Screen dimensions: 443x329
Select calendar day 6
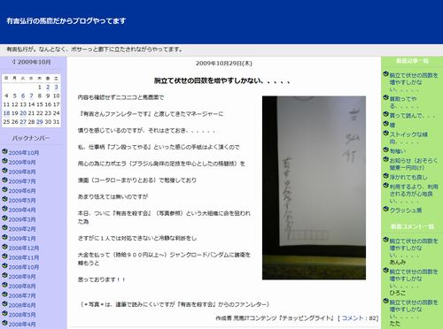pos(23,96)
